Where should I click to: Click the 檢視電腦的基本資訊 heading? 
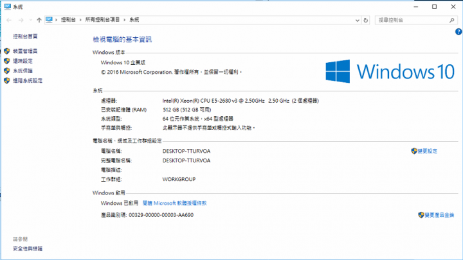(x=122, y=40)
